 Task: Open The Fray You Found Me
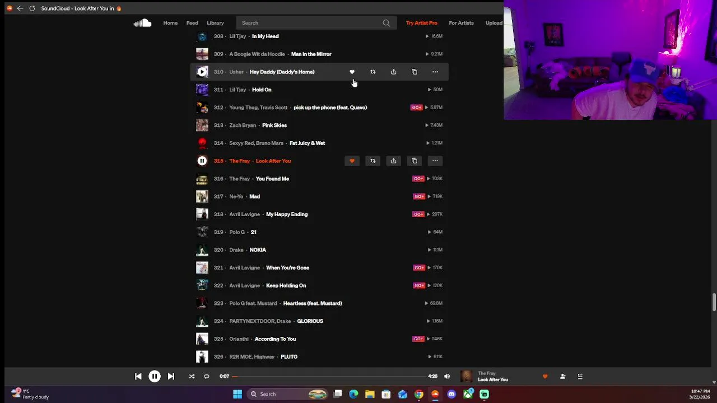pos(272,179)
